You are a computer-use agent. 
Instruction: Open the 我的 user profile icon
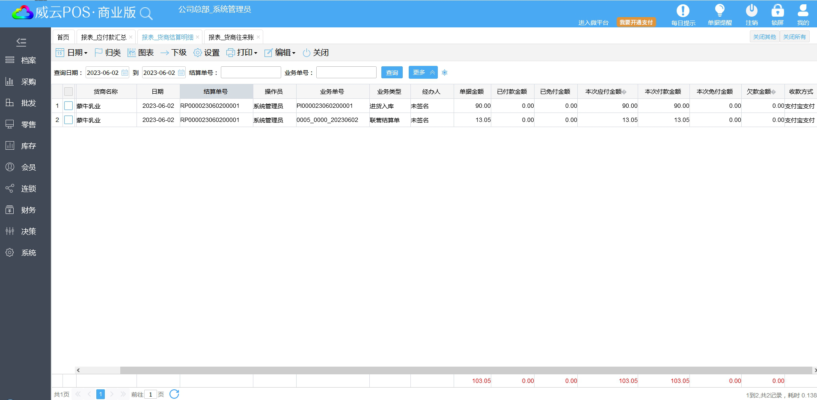803,10
